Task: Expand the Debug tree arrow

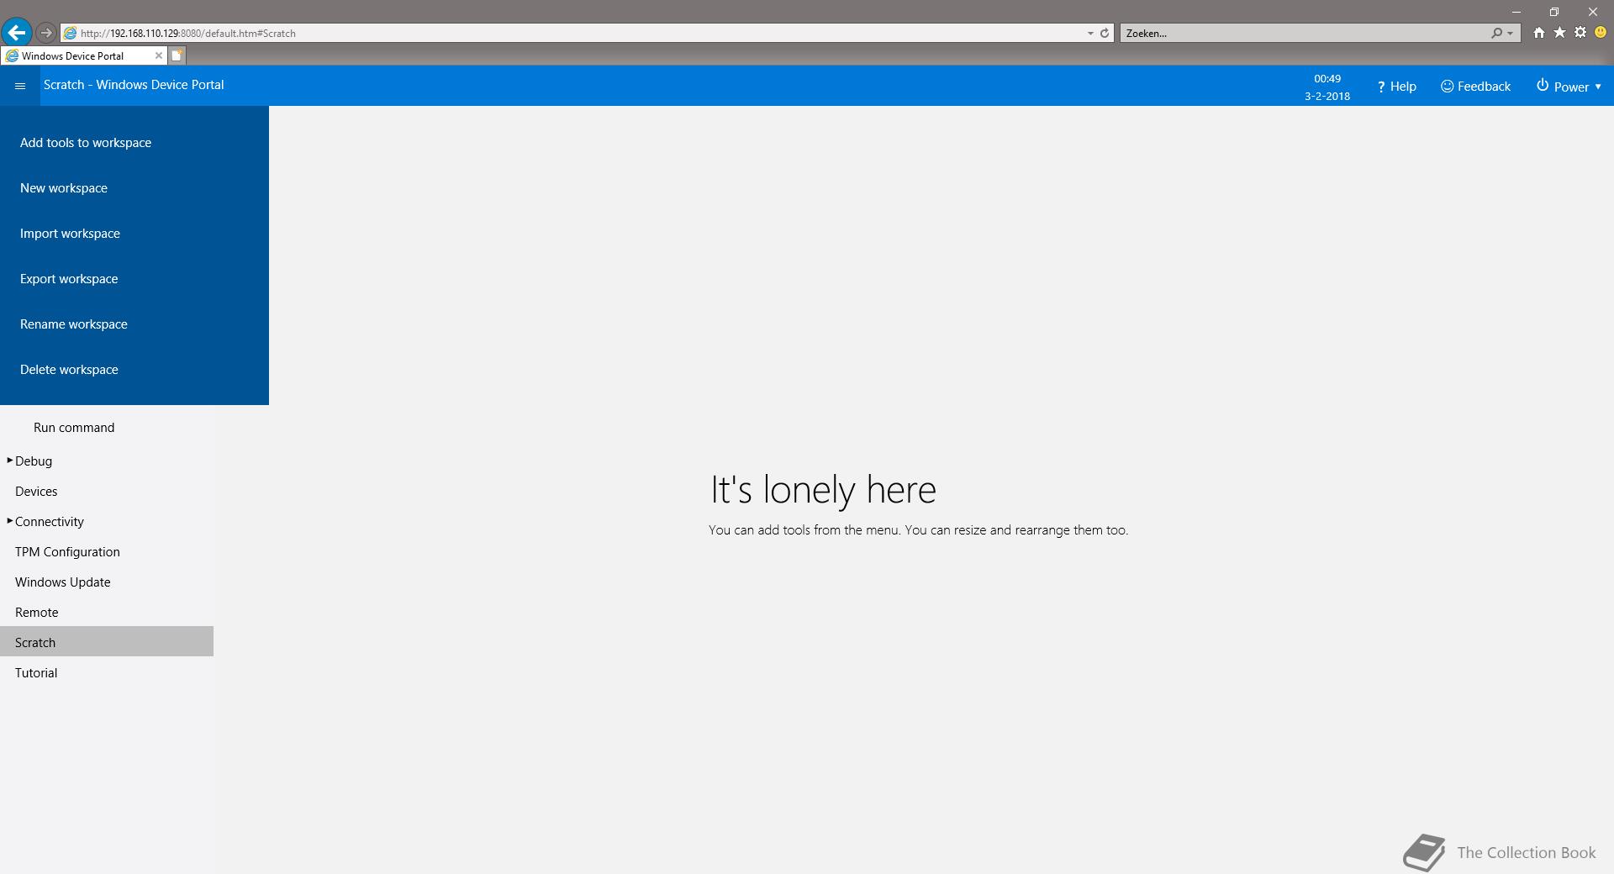Action: tap(9, 461)
